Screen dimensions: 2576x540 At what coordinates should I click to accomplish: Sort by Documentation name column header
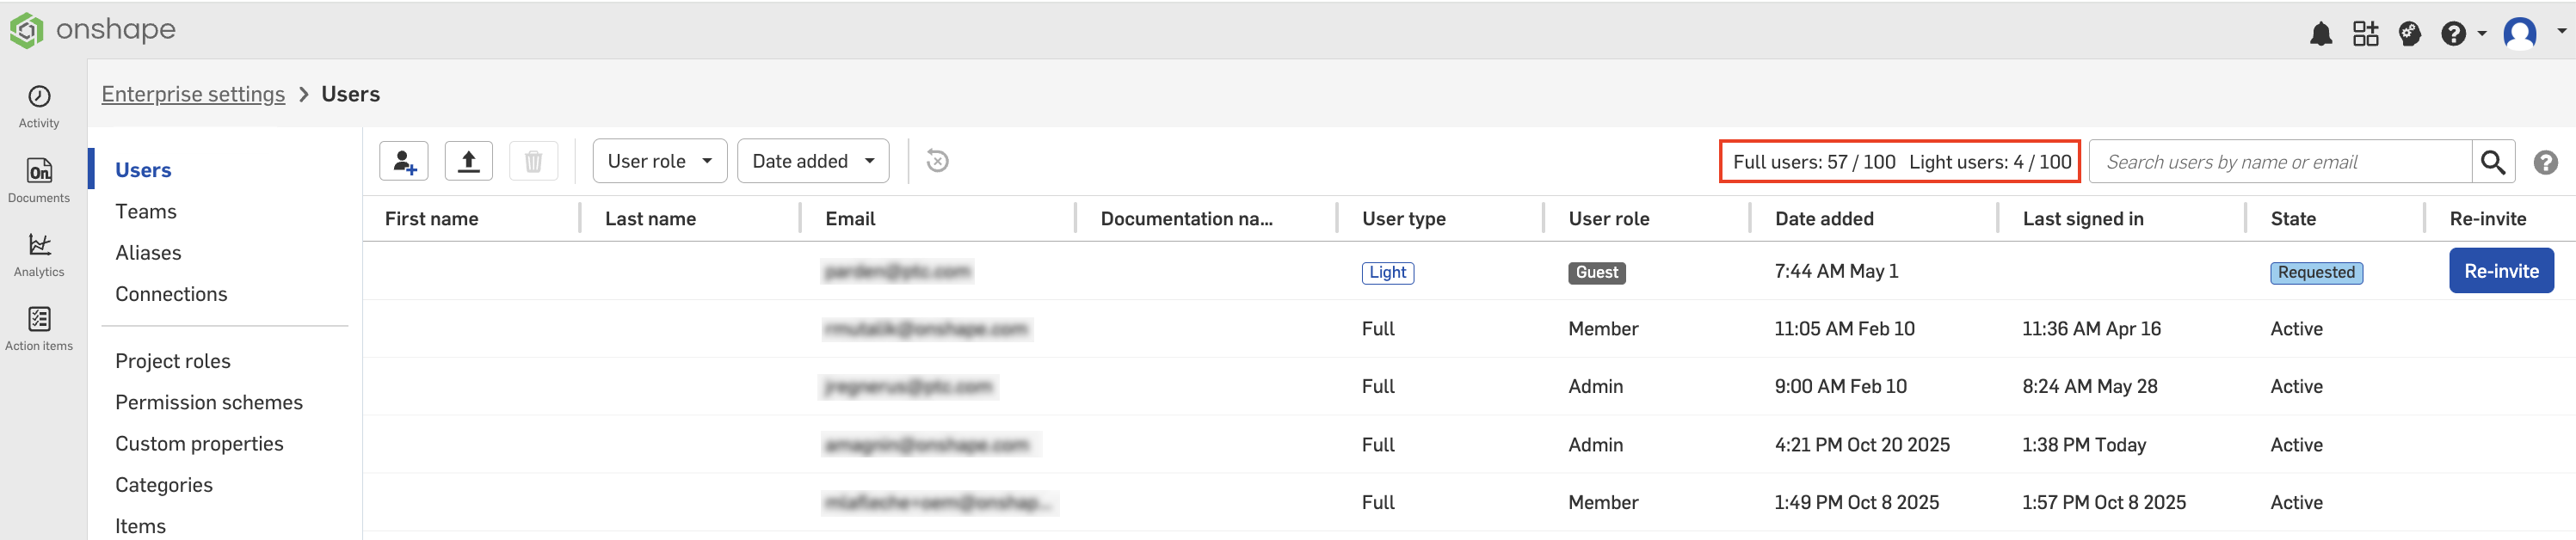[x=1187, y=219]
